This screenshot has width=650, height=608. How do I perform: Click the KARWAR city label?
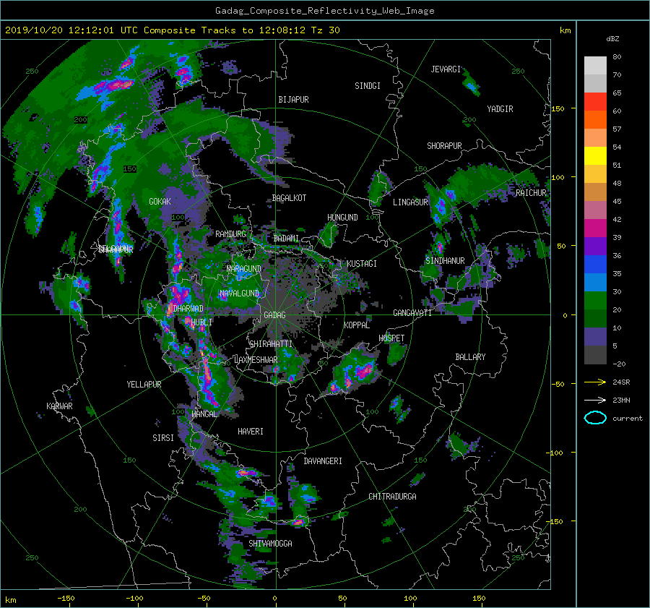(59, 406)
